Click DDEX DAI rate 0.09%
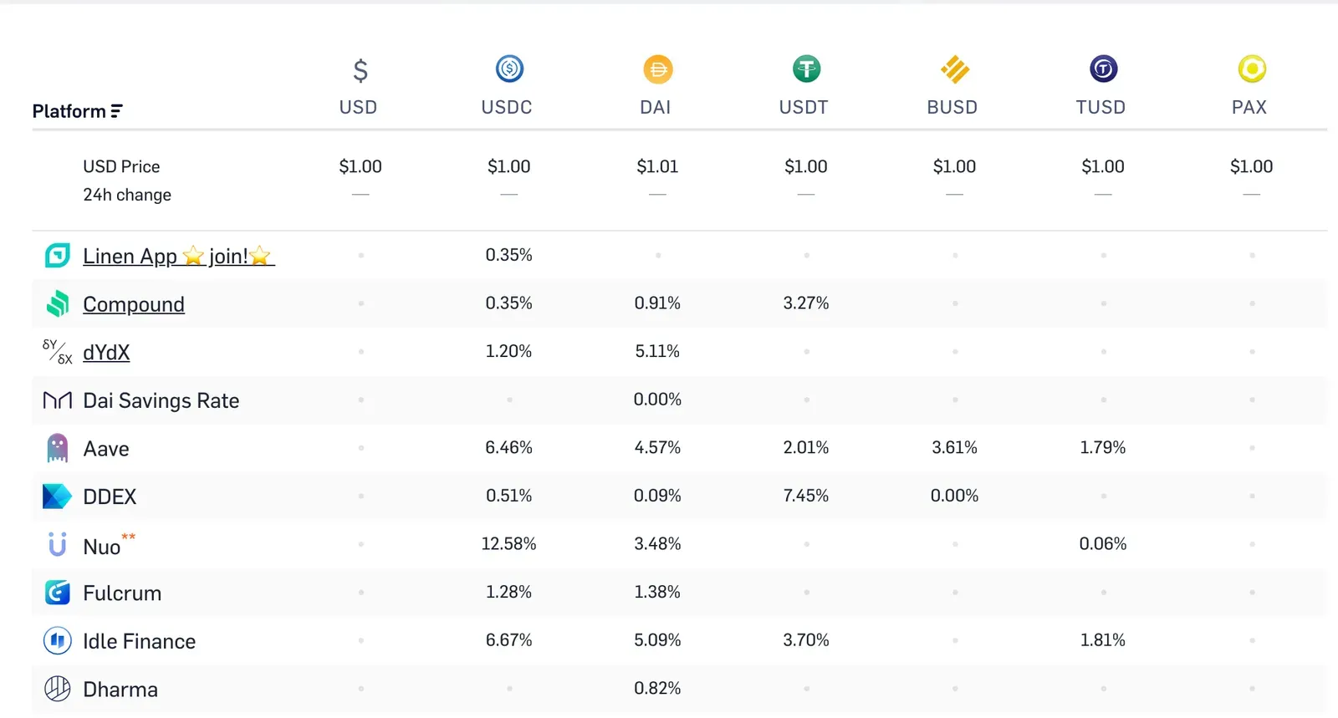Viewport: 1338px width, 718px height. click(658, 496)
